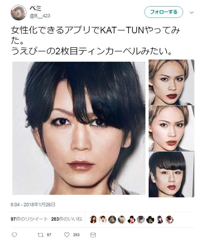
Task: Open the middle-right blonde portrait thumbnail
Action: pyautogui.click(x=171, y=128)
